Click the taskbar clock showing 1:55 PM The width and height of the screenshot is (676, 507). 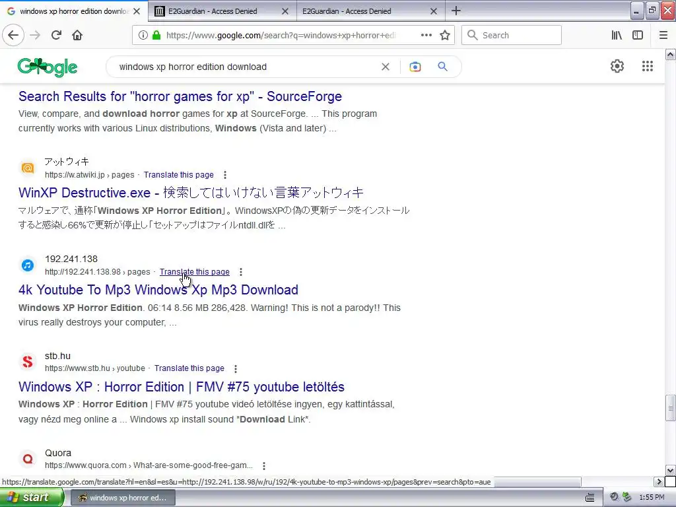pyautogui.click(x=652, y=498)
